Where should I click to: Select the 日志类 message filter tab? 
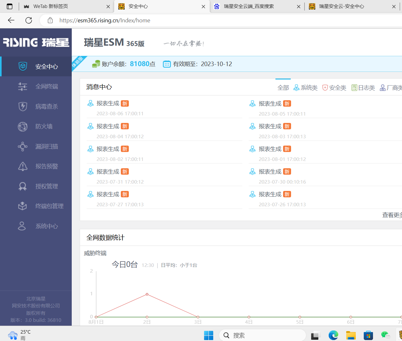[363, 88]
